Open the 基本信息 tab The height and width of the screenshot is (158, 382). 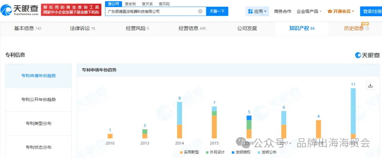28,29
